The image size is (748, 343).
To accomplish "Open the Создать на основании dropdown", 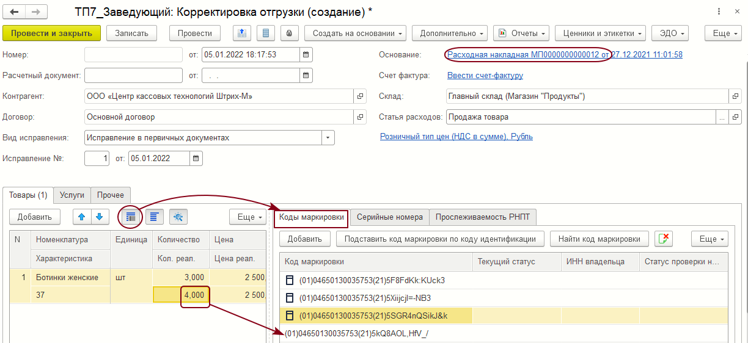I will [354, 33].
